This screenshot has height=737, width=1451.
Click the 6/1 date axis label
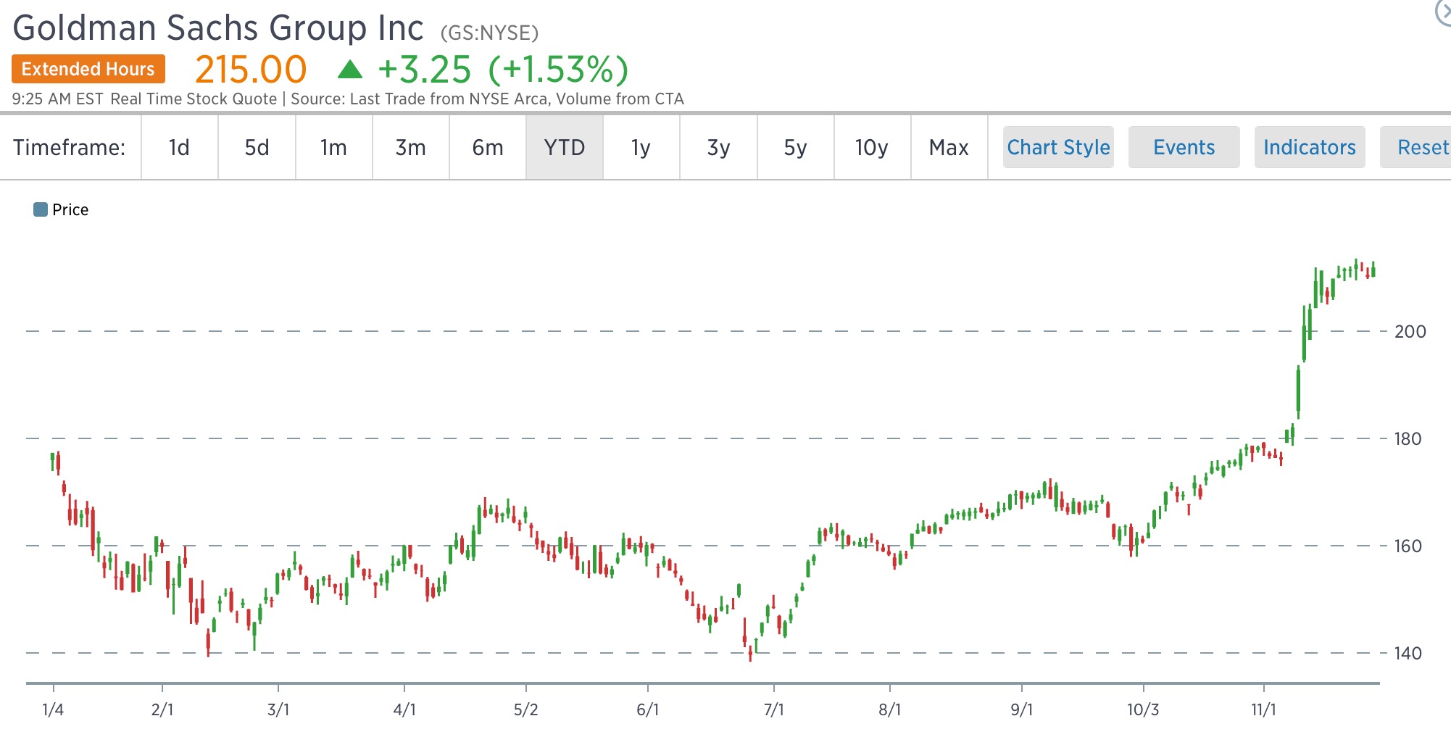pyautogui.click(x=648, y=709)
